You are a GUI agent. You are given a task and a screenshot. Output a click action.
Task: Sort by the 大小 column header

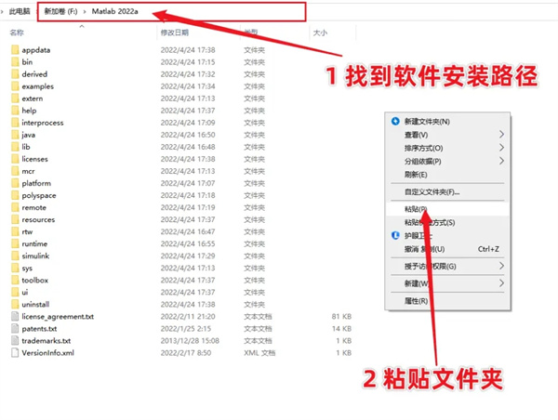320,33
